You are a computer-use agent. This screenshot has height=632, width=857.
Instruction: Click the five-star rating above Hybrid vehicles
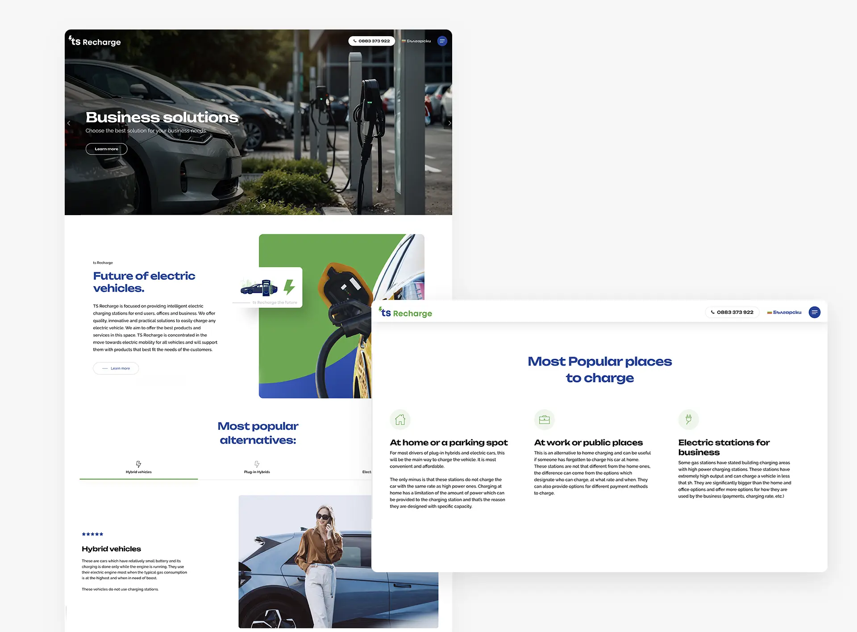(92, 534)
